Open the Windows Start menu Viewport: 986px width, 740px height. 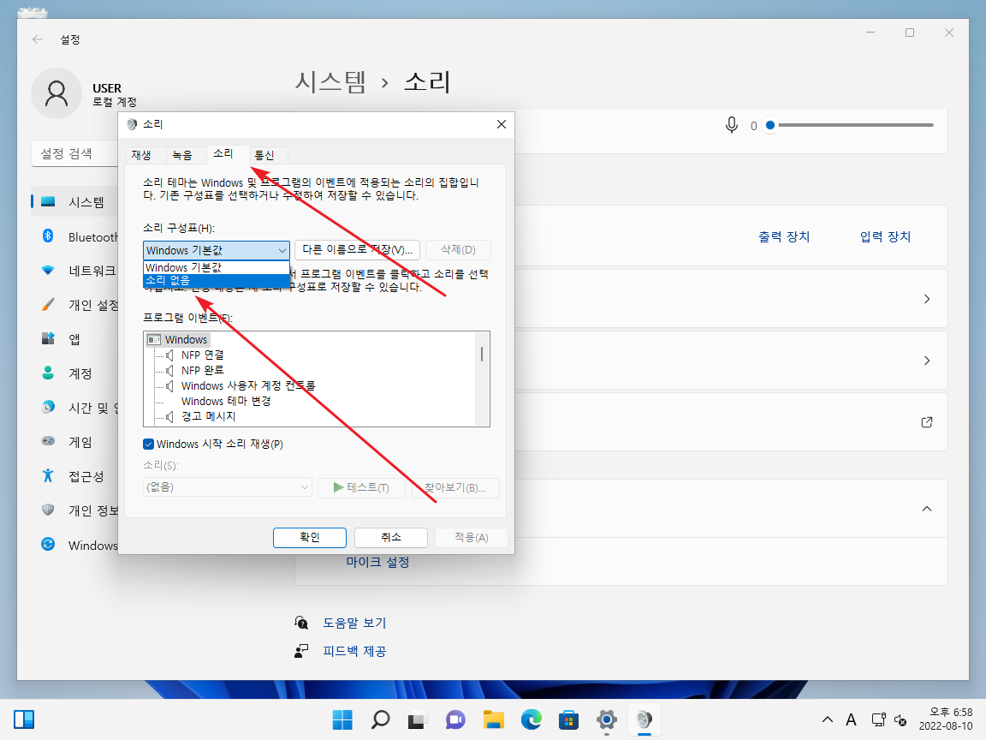click(342, 719)
